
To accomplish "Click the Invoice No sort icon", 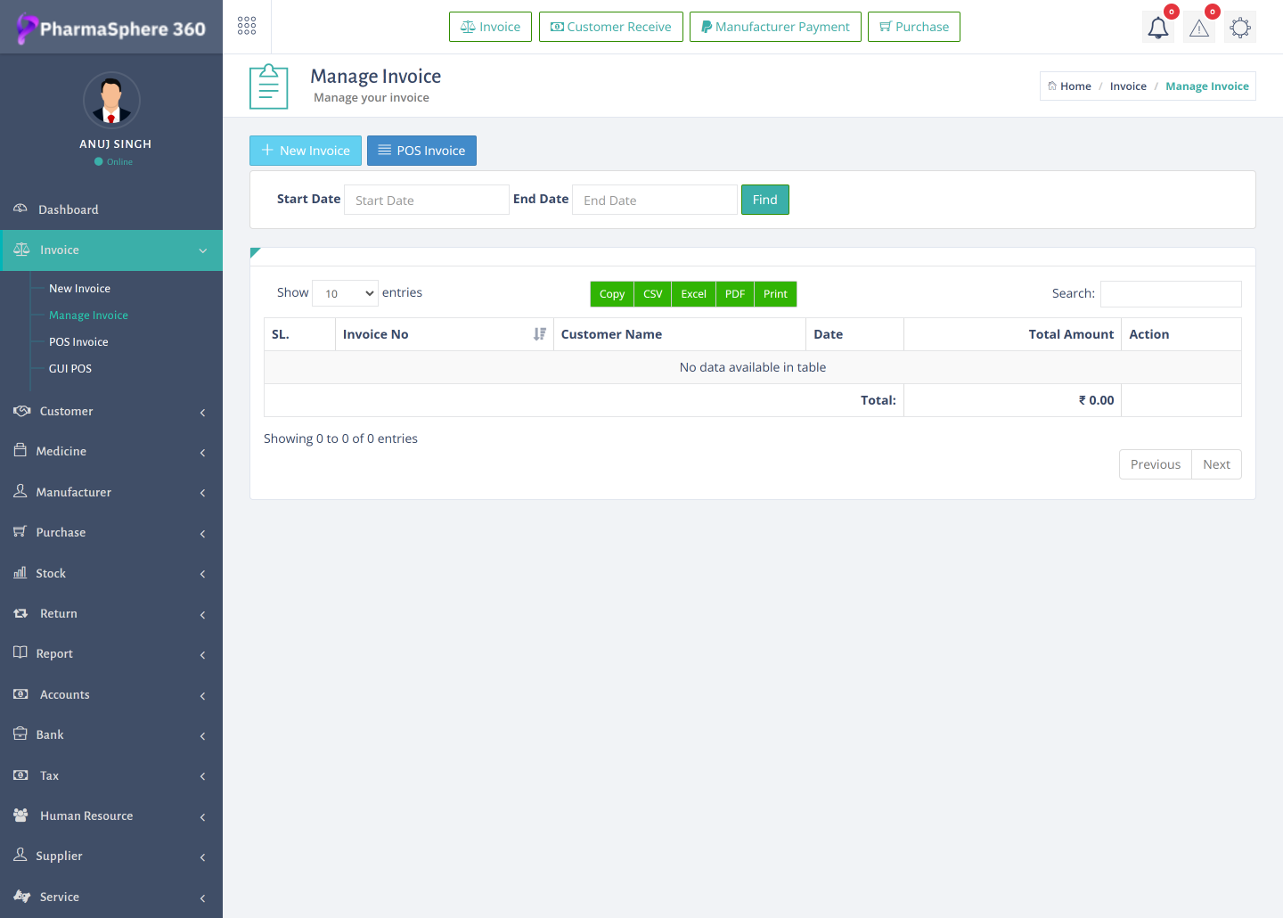I will [539, 334].
